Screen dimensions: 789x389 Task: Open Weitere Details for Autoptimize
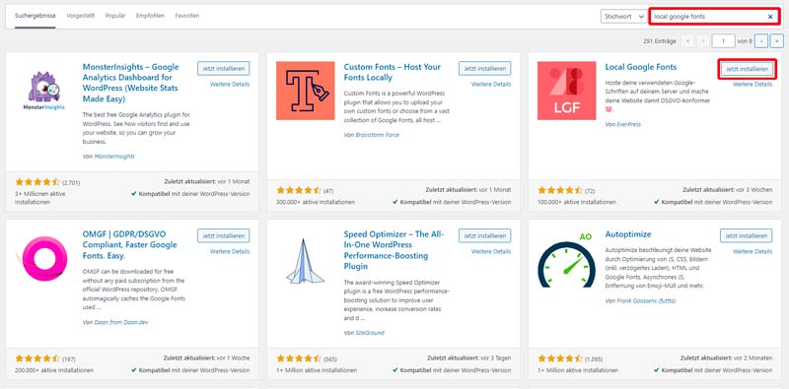[753, 251]
